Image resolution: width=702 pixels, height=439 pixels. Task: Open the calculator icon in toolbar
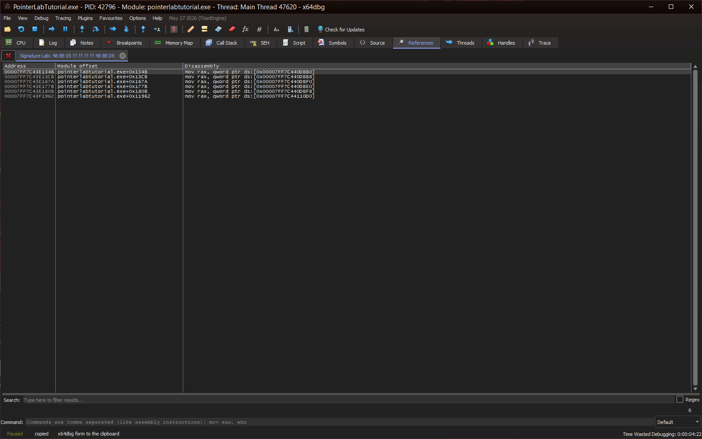point(306,29)
